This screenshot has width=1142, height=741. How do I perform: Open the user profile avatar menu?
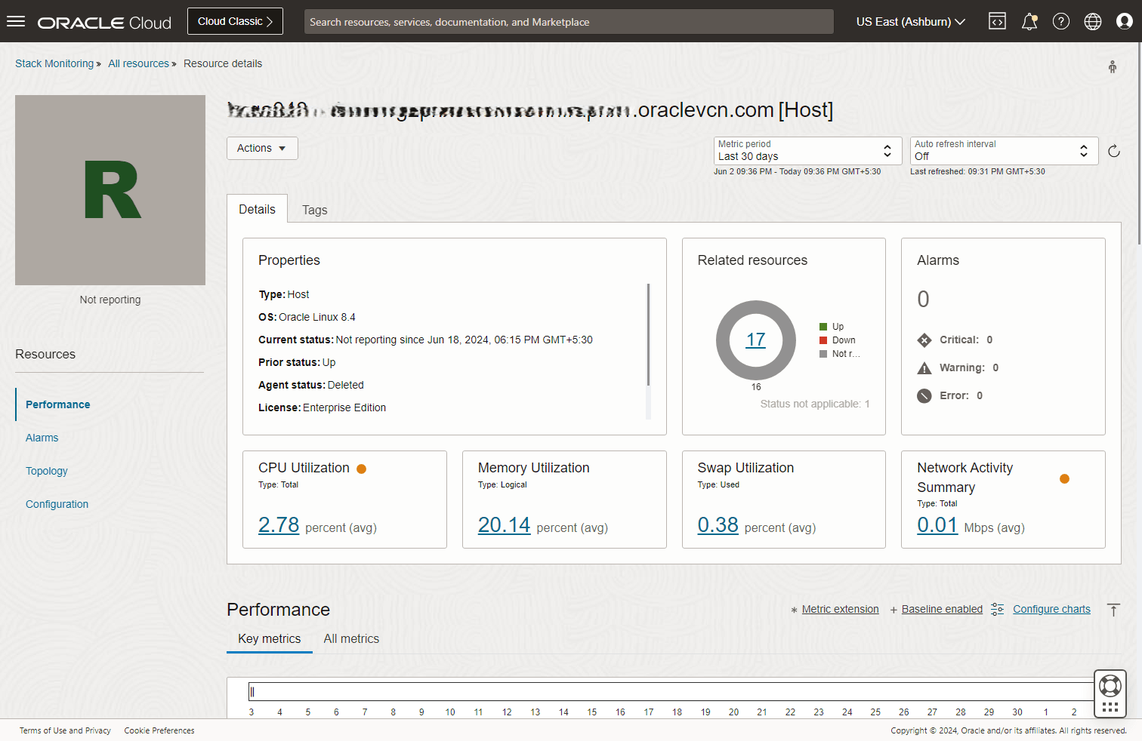point(1124,21)
